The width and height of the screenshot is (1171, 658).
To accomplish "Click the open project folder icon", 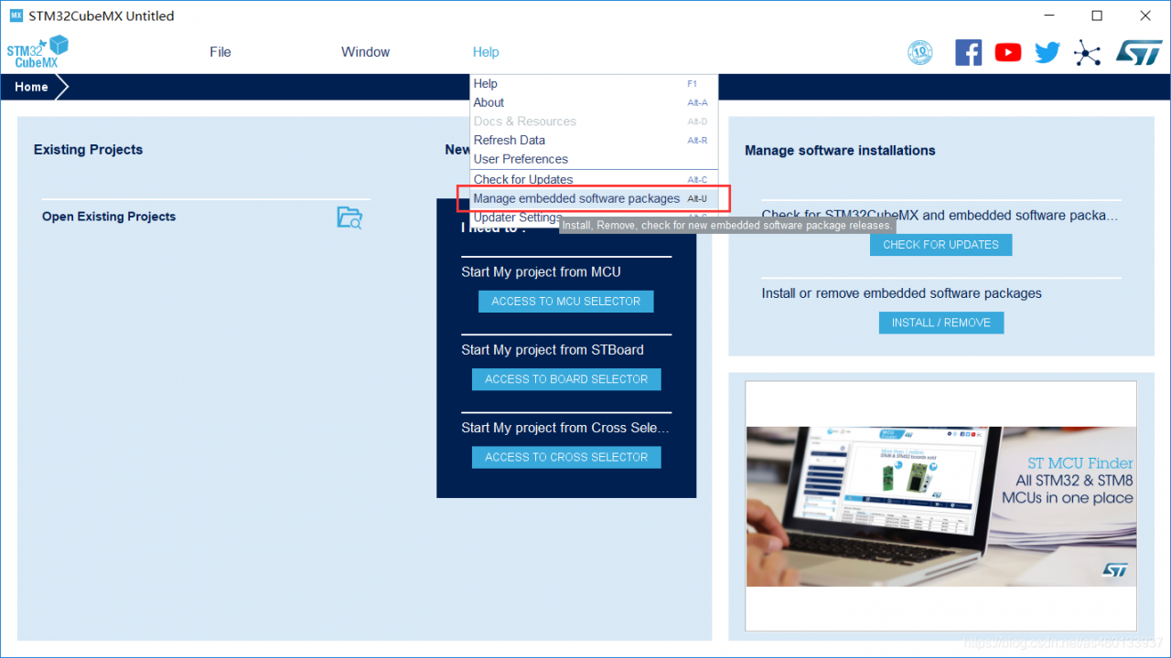I will (349, 218).
